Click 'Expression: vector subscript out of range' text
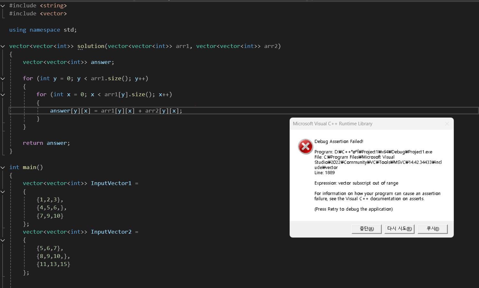Image resolution: width=479 pixels, height=288 pixels. pos(356,183)
